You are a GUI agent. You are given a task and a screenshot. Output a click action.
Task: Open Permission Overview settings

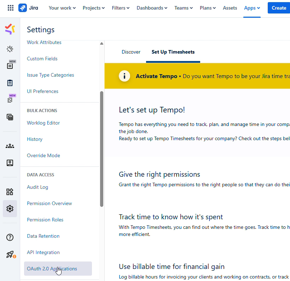pyautogui.click(x=49, y=203)
